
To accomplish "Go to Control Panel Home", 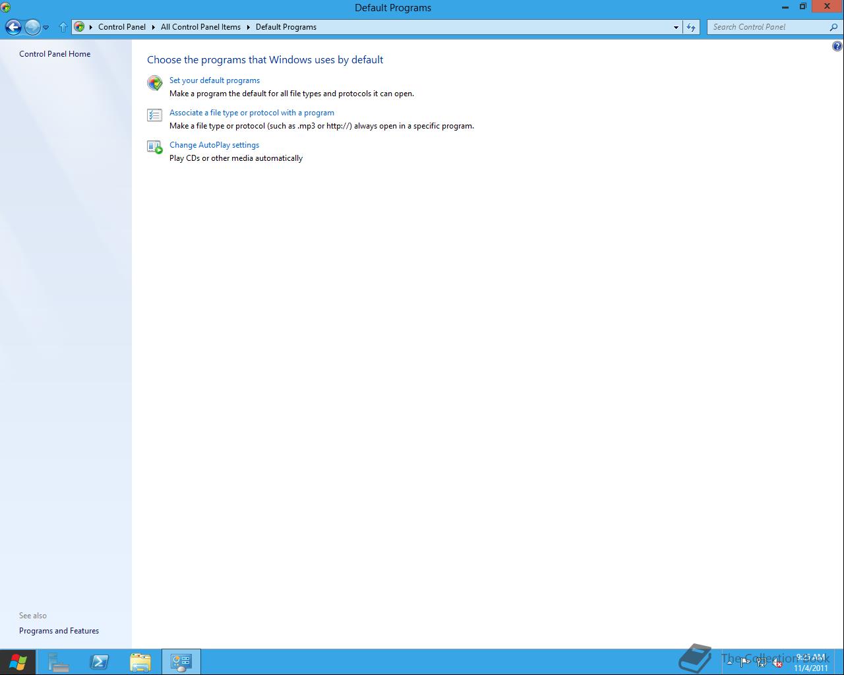I will 55,54.
